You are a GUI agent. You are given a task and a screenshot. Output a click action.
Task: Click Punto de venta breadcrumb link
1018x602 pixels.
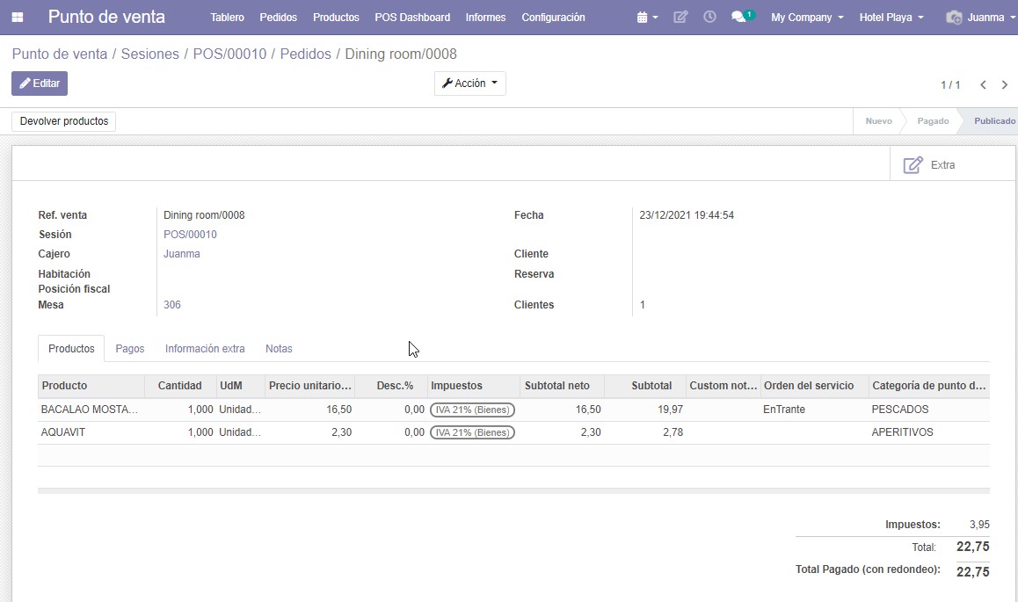(x=60, y=54)
